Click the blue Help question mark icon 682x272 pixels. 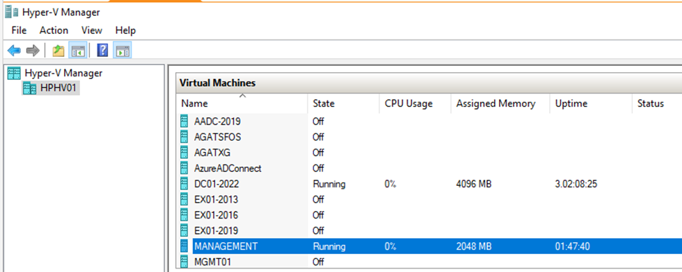(x=103, y=51)
